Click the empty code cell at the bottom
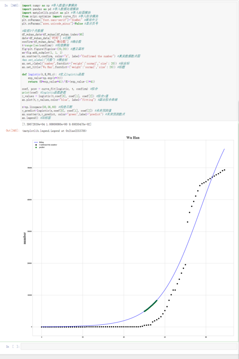Viewport: 239px width, 359px height. pos(128,346)
